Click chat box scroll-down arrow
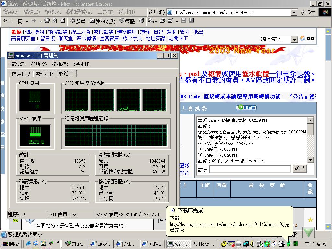Viewport: 332px width, 249px height. (310, 160)
